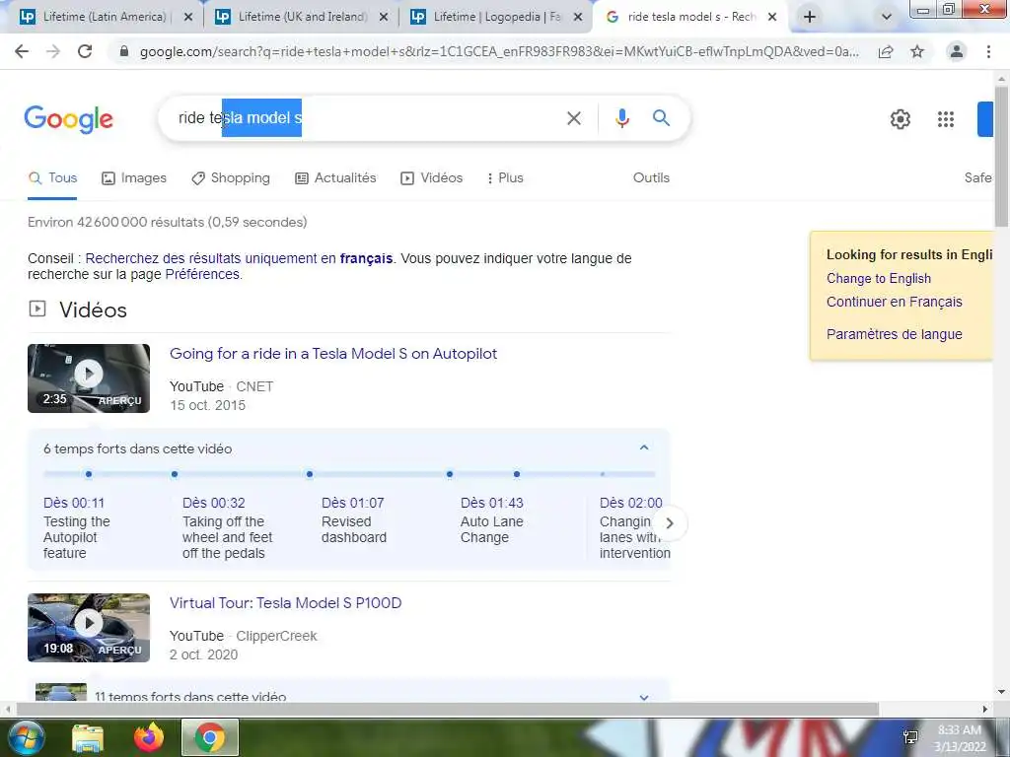Click the timeline dot for 01:07
1010x757 pixels.
tap(309, 474)
